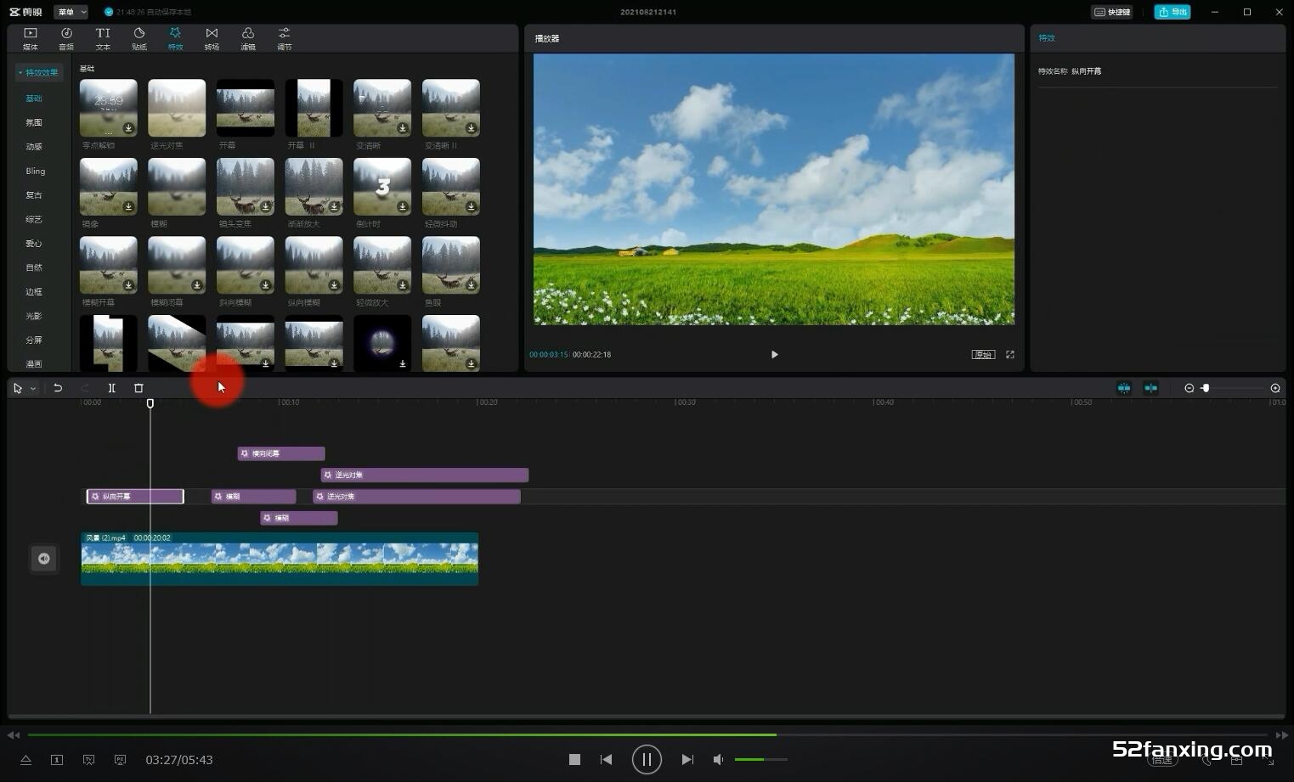Stop the tutorial video playback
Viewport: 1294px width, 782px height.
click(x=574, y=759)
